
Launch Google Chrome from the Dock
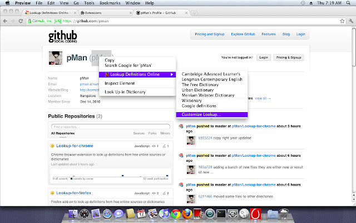pyautogui.click(x=176, y=214)
